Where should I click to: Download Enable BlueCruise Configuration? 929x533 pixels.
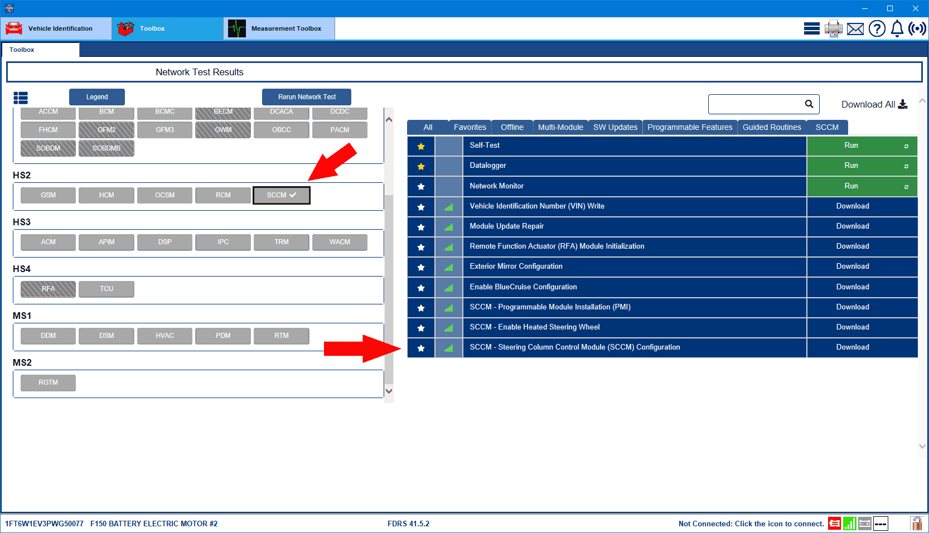click(x=862, y=287)
